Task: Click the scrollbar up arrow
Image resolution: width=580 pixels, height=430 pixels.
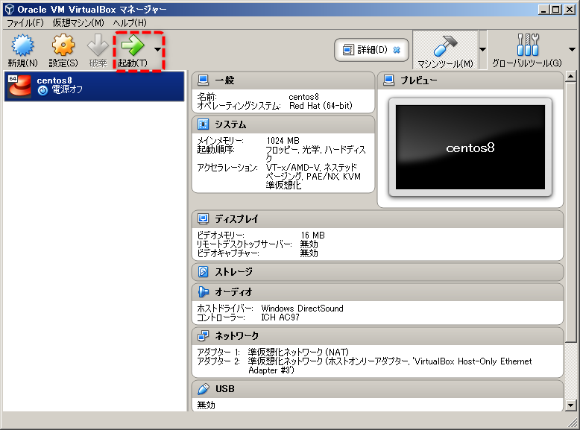Action: click(570, 77)
